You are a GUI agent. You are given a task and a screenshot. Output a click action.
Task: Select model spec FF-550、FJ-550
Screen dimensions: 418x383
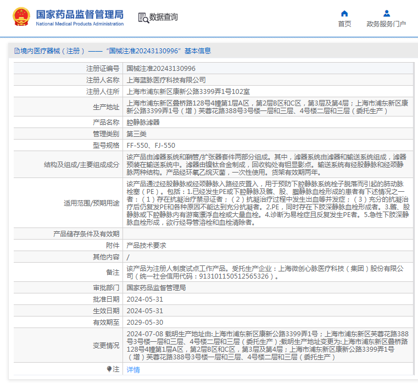coord(151,146)
